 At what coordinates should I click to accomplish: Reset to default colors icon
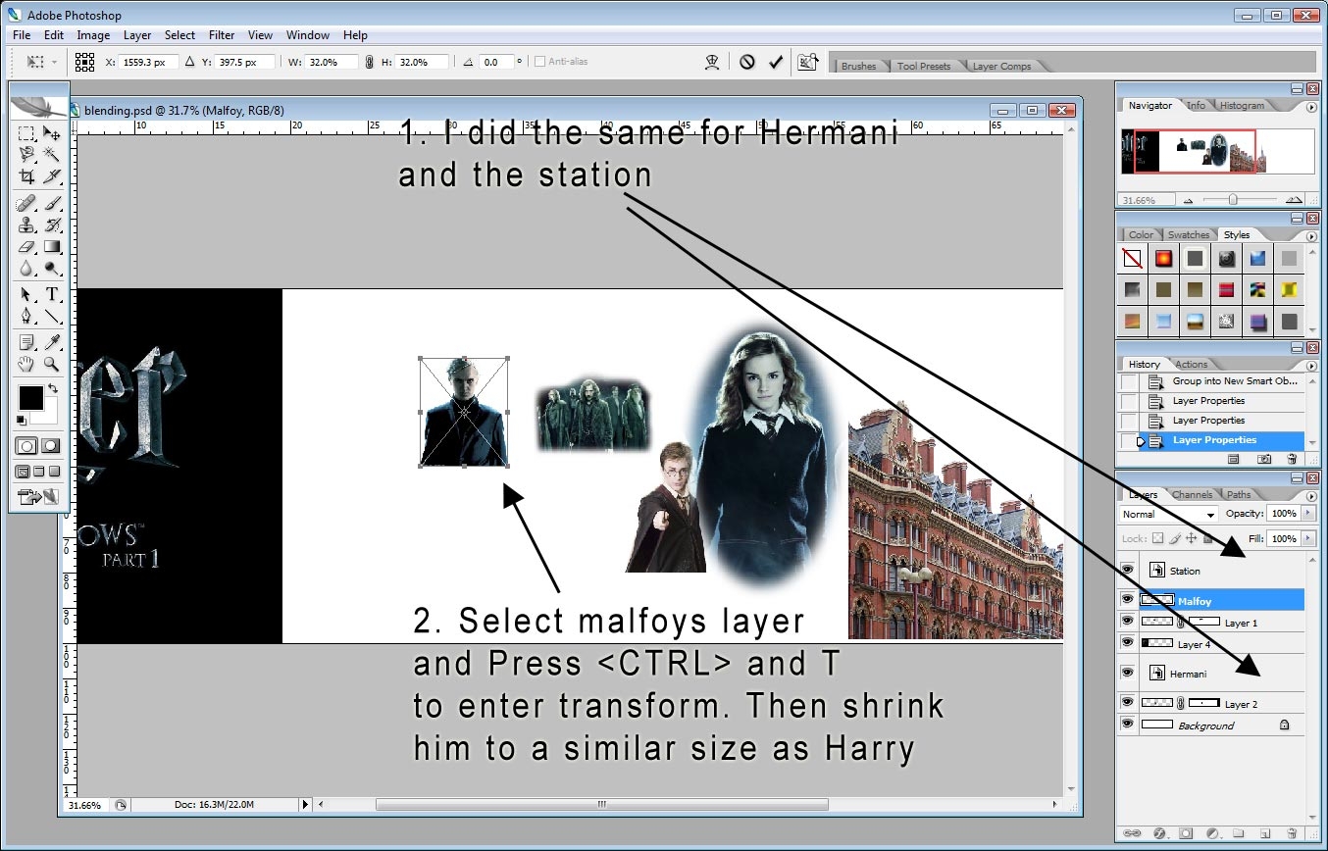pyautogui.click(x=23, y=421)
